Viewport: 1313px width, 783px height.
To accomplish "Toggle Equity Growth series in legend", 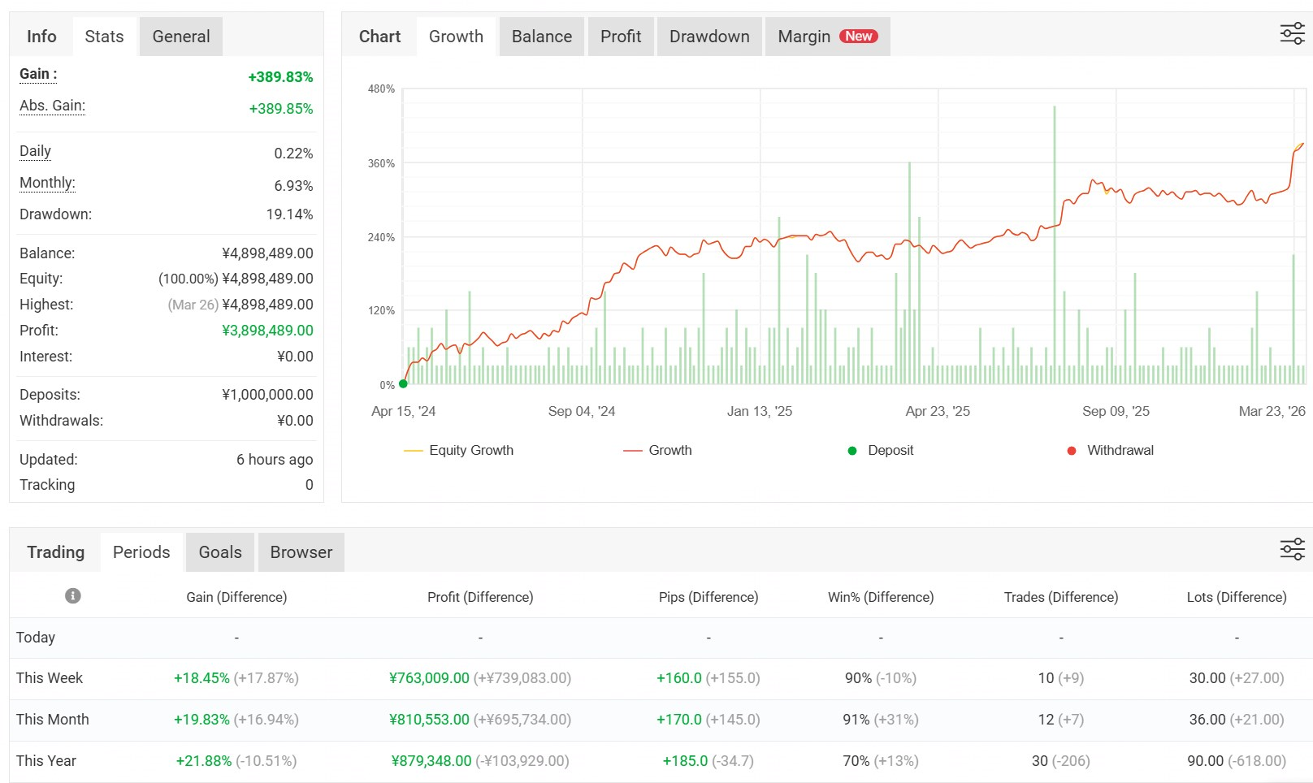I will coord(459,450).
